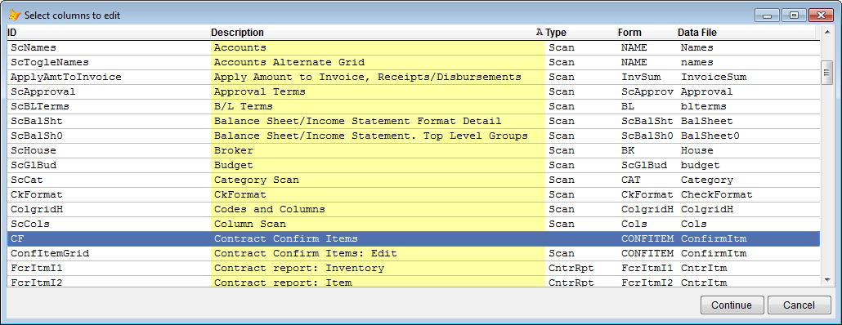Screen dimensions: 842x325
Task: Click the vertical scrollbar thumb
Action: tap(827, 73)
